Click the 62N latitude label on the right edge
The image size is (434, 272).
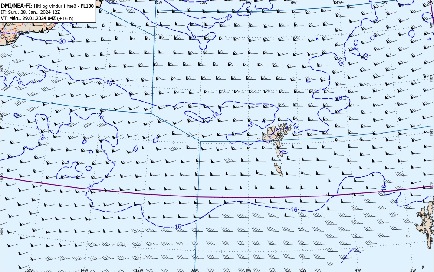click(x=432, y=133)
